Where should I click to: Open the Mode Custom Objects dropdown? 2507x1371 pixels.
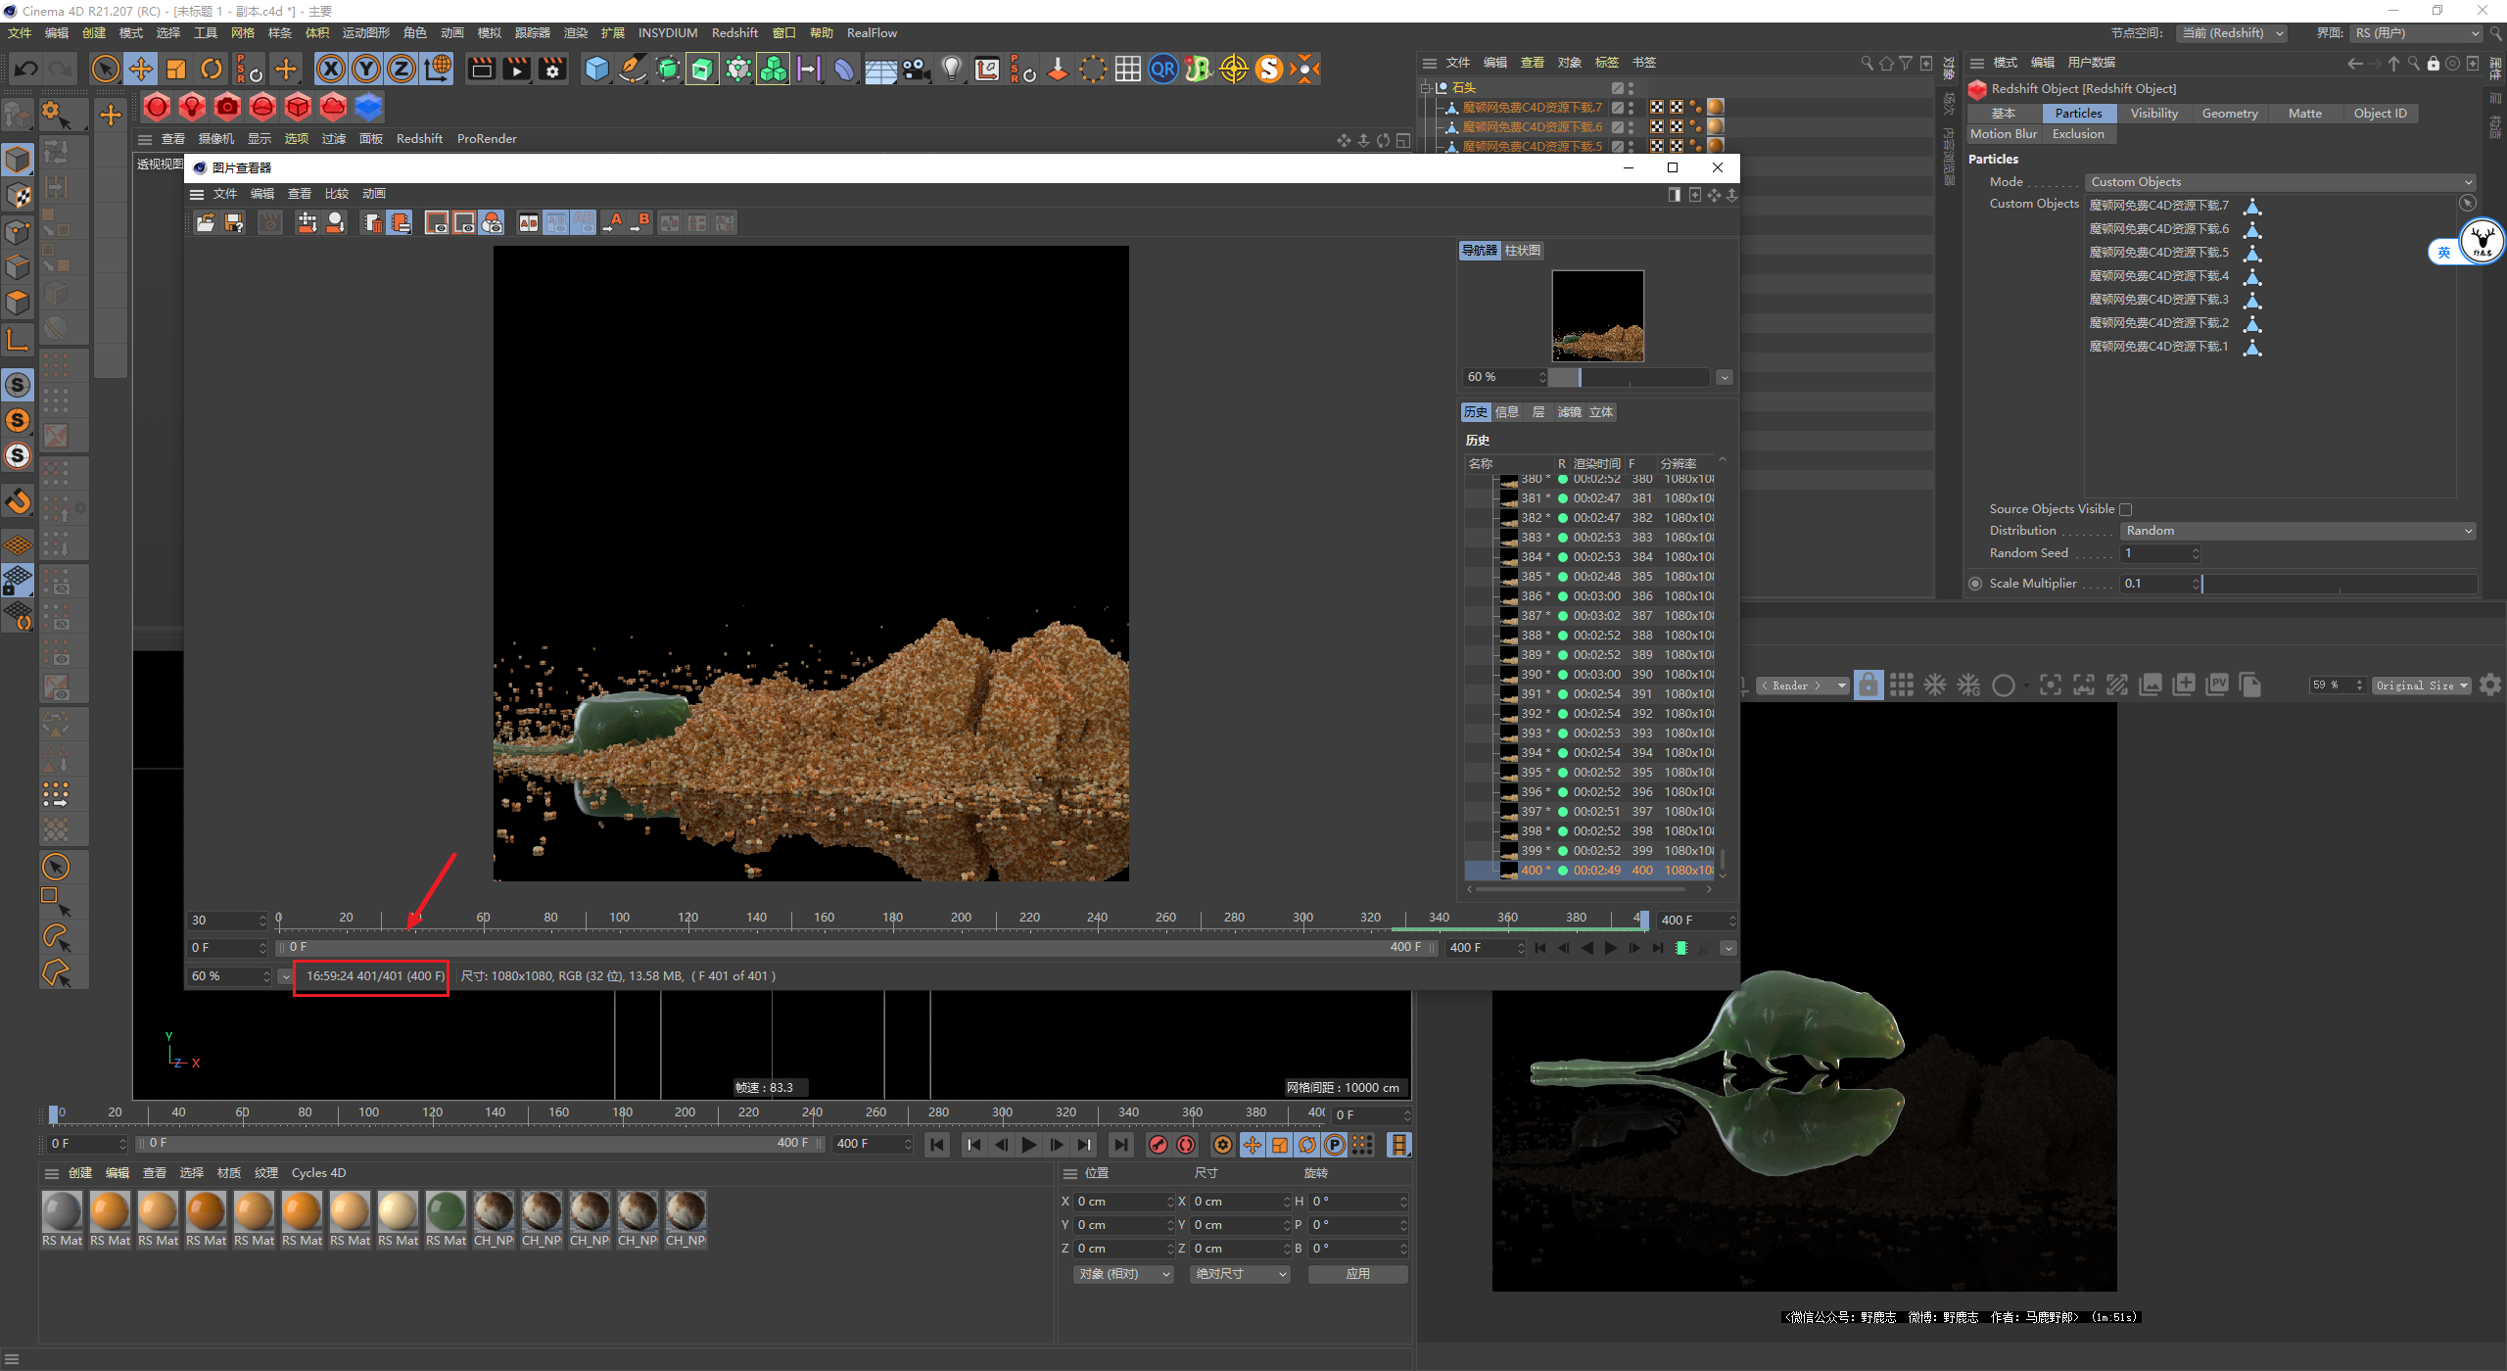(x=2280, y=182)
